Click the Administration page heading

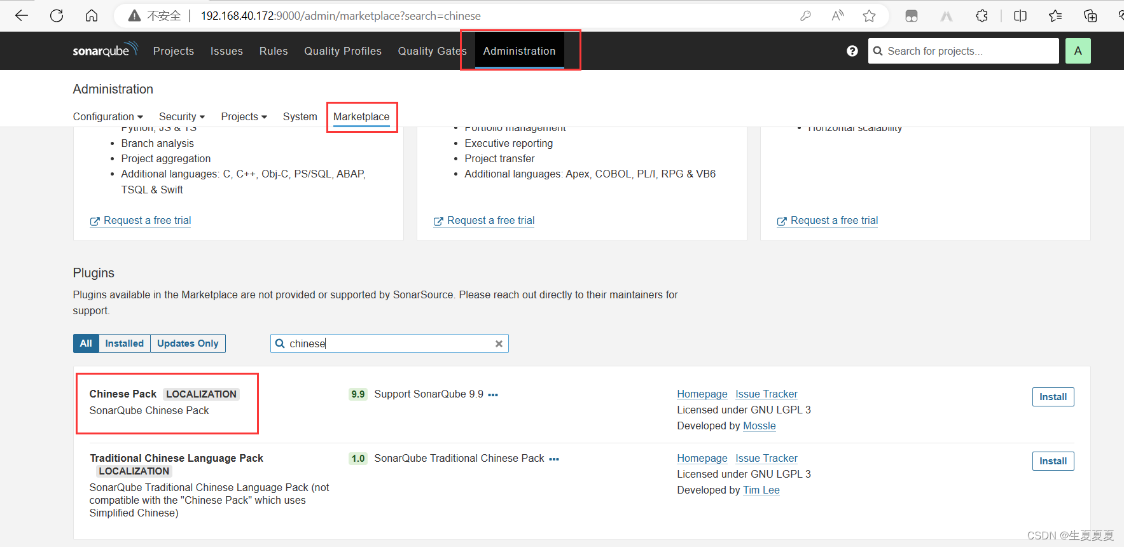113,89
